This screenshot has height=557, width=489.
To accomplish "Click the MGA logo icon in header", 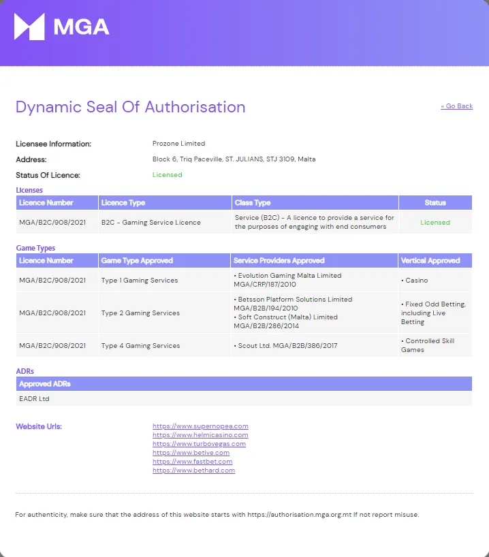I will [x=29, y=27].
